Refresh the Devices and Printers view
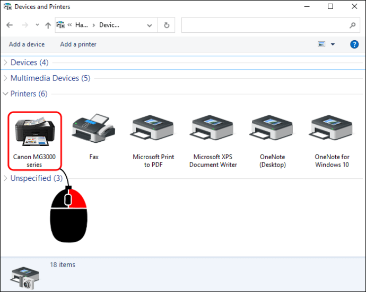 (167, 25)
